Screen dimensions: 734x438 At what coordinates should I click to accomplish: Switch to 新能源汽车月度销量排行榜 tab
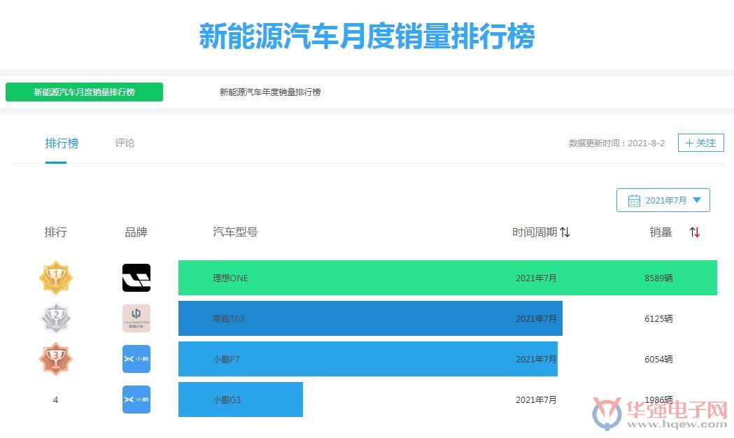tap(84, 92)
